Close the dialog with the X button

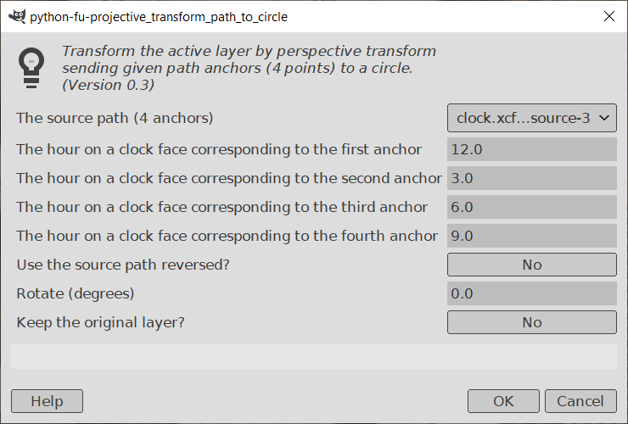click(x=608, y=16)
